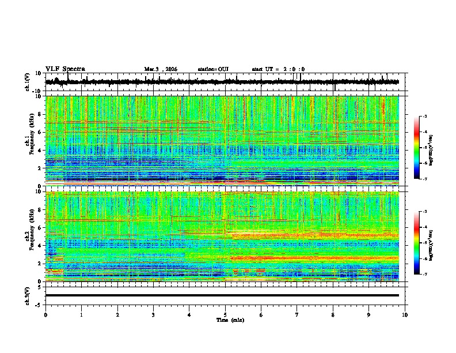
Task: Click the ch.1 frequency axis "8" tick label
Action: tap(40, 114)
